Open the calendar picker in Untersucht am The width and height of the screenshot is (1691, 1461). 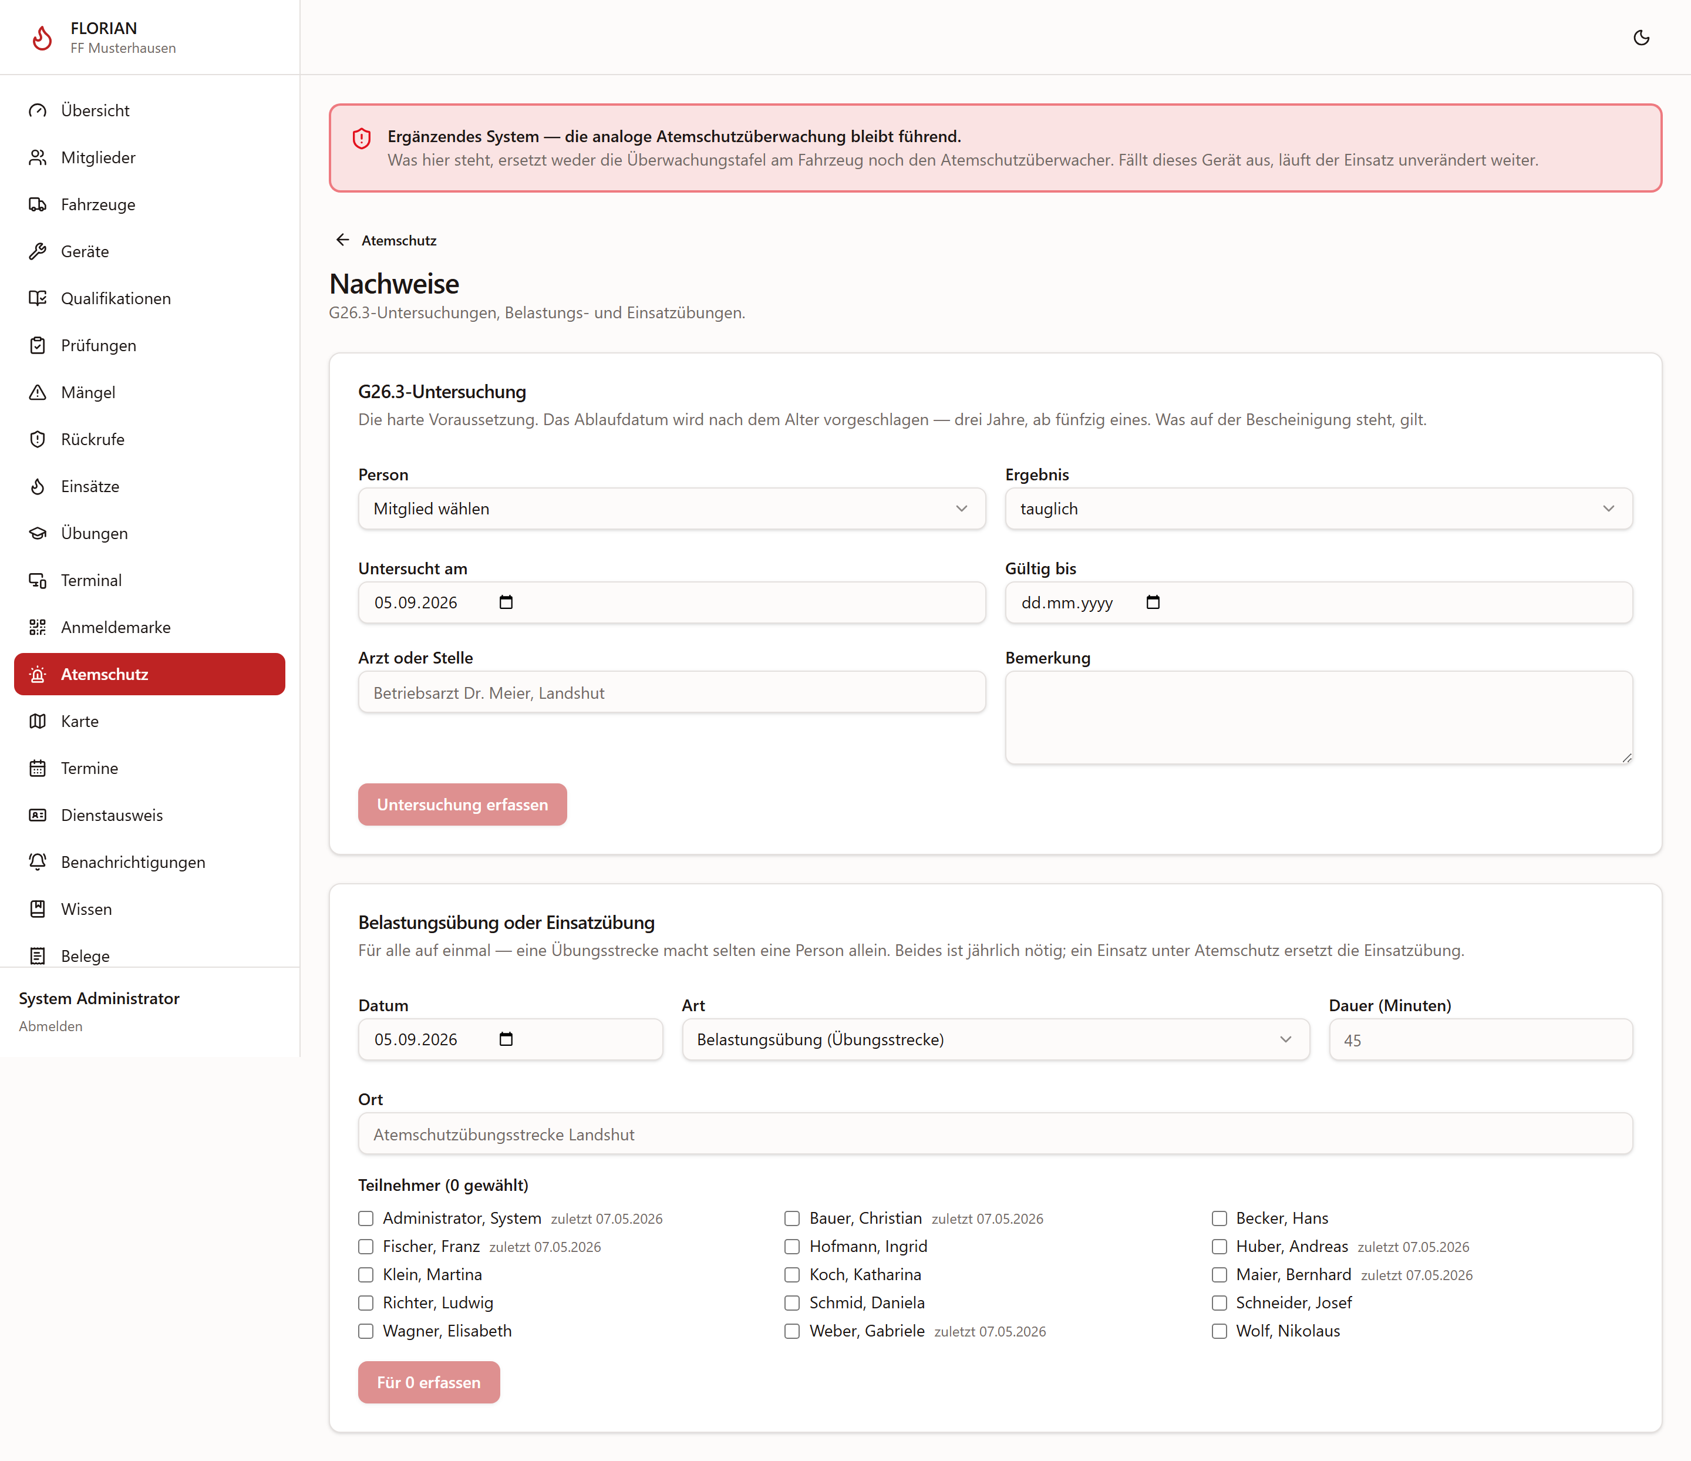(x=506, y=602)
